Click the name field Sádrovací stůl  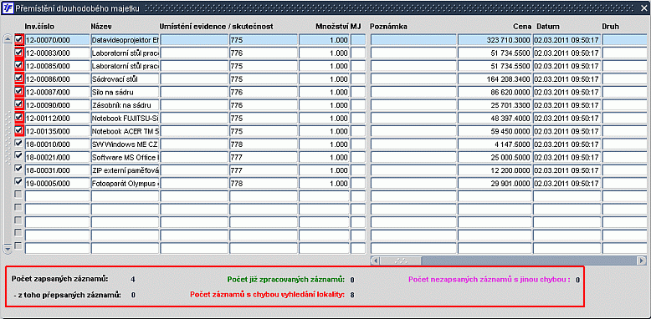(125, 79)
